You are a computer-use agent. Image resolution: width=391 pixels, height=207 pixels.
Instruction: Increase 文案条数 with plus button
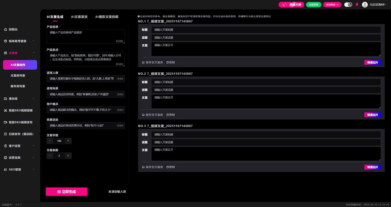(x=68, y=156)
